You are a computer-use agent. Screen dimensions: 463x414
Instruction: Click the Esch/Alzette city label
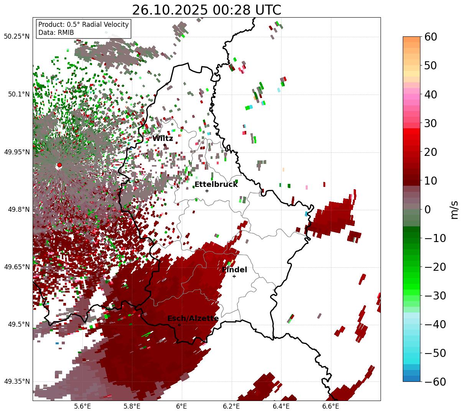pos(193,319)
